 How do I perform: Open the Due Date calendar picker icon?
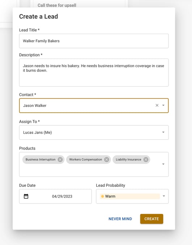coord(26,196)
